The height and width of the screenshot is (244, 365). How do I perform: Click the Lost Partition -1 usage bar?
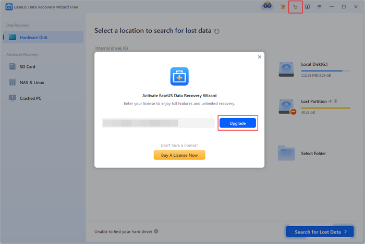click(326, 108)
